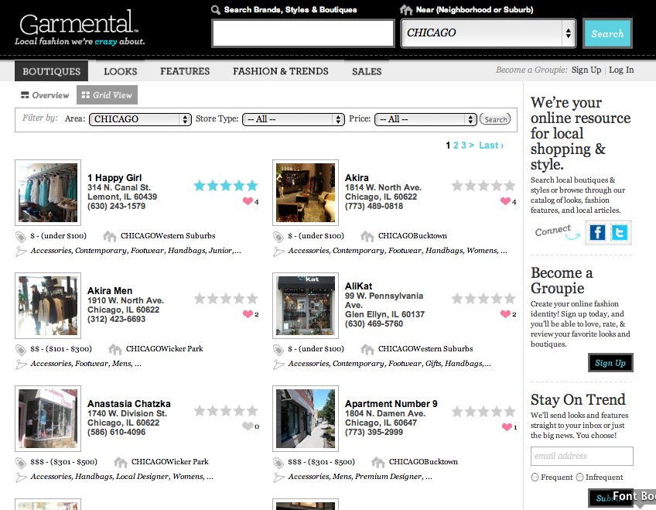Click the house icon for Akira Men's Wicker Park
Image resolution: width=656 pixels, height=510 pixels.
click(x=115, y=349)
